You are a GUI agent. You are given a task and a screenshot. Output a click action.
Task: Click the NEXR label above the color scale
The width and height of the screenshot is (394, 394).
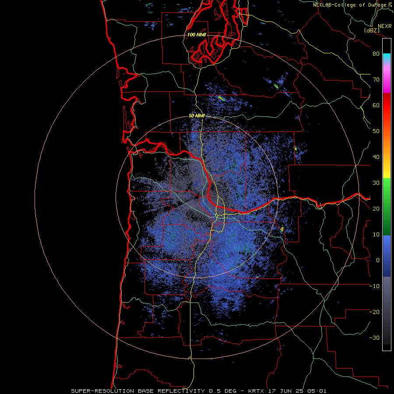(384, 26)
